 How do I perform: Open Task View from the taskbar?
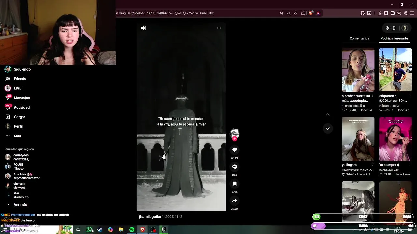(78, 230)
